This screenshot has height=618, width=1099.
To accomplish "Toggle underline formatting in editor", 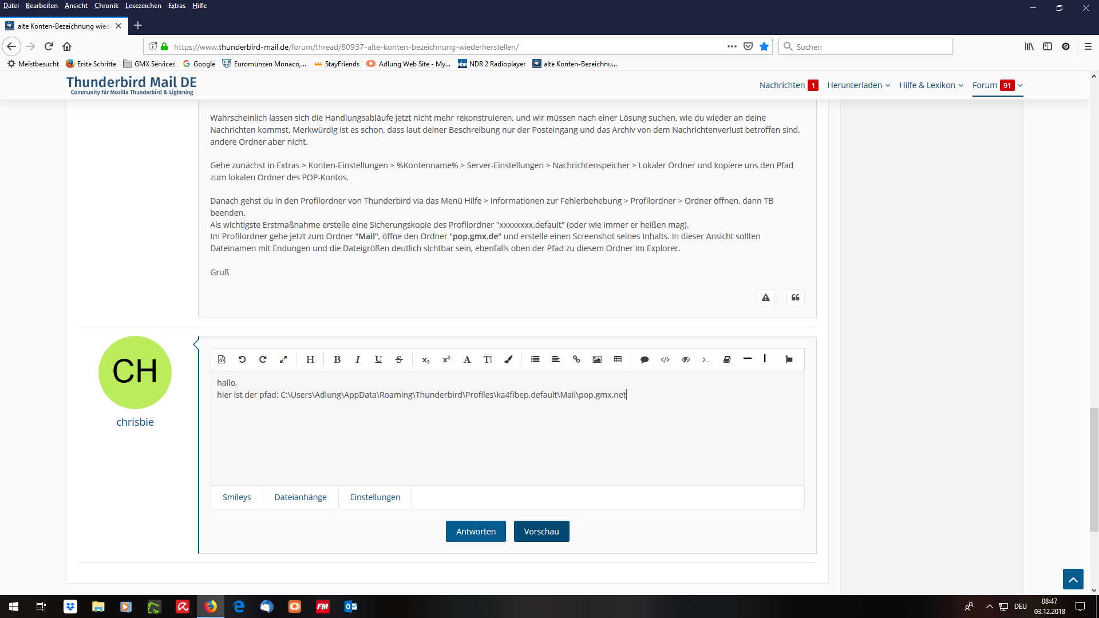I will [x=378, y=359].
